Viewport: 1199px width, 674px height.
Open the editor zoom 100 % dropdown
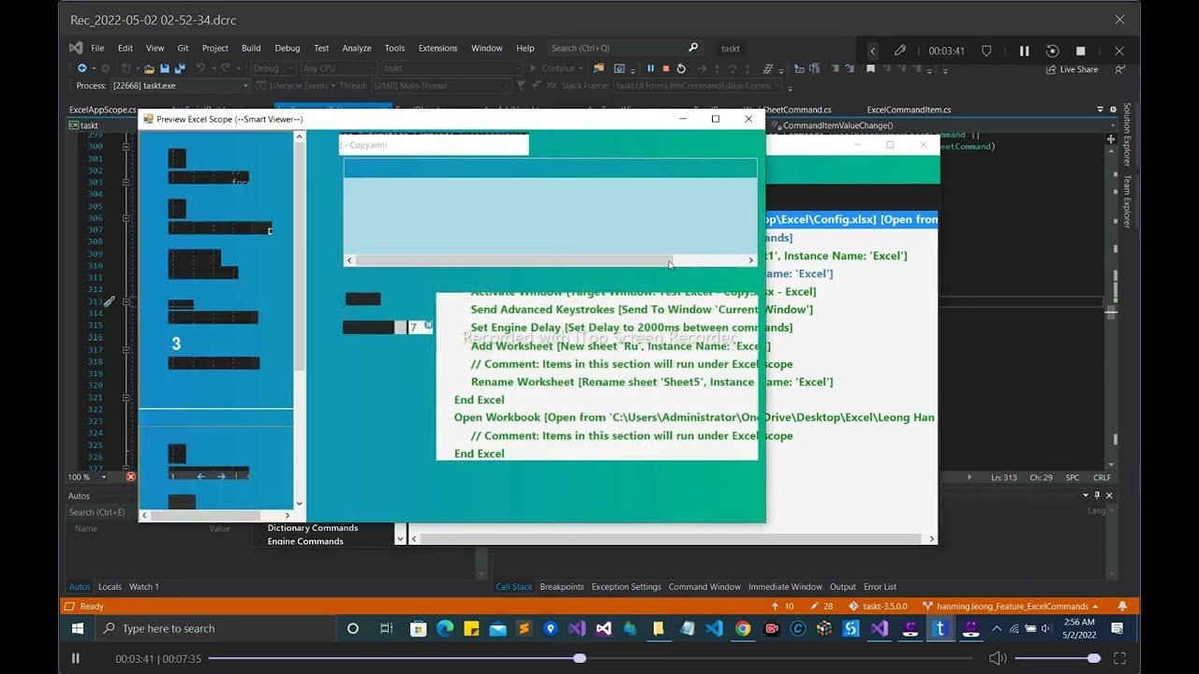click(x=86, y=477)
